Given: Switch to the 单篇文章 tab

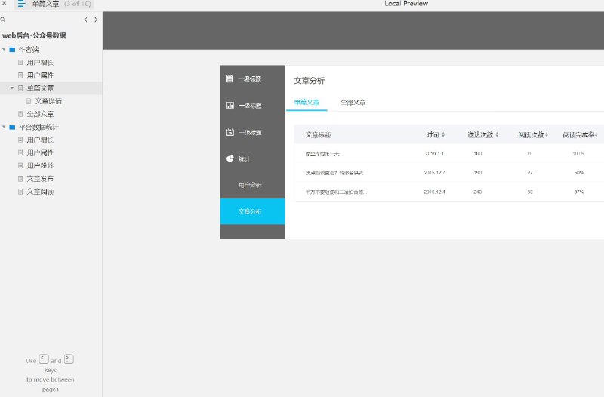Looking at the screenshot, I should click(307, 103).
